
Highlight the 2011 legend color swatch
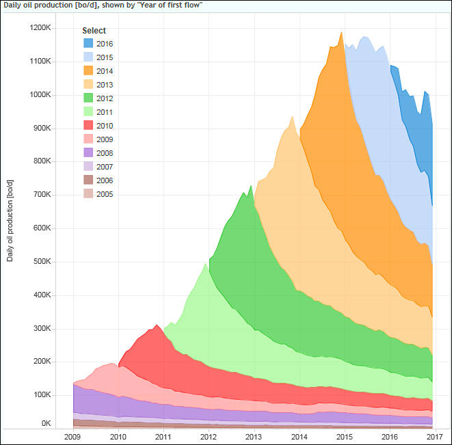point(88,111)
